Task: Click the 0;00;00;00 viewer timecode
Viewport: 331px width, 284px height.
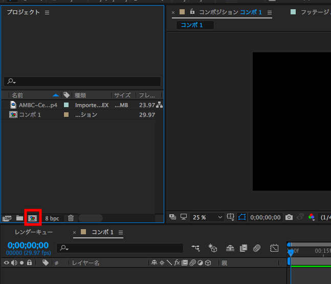Action: tap(266, 217)
